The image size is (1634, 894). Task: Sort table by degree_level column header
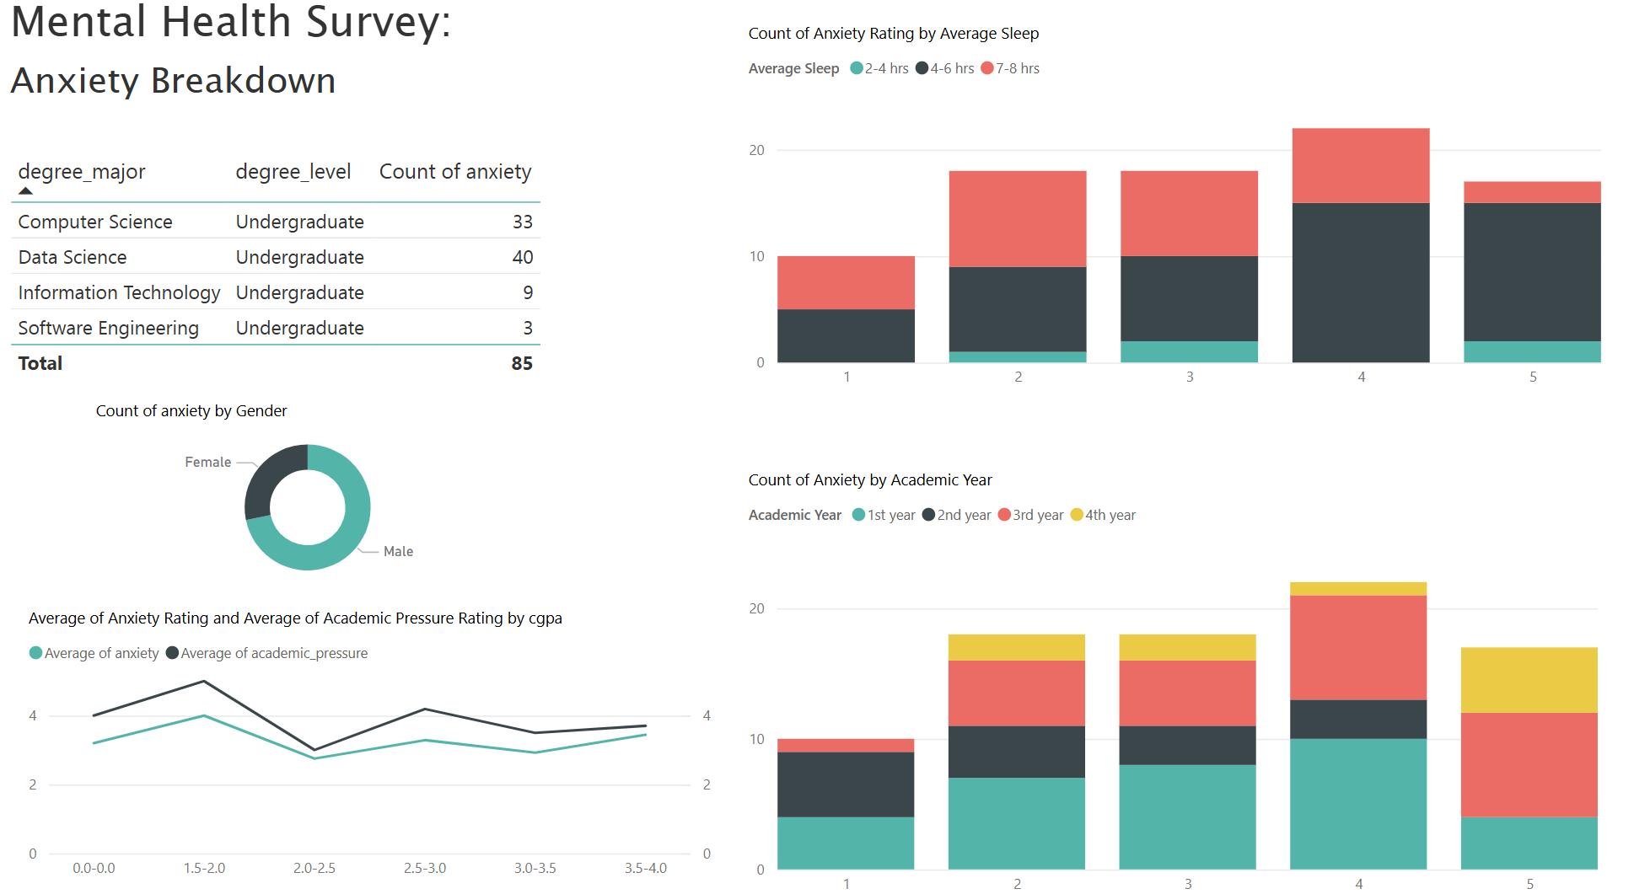click(x=293, y=172)
